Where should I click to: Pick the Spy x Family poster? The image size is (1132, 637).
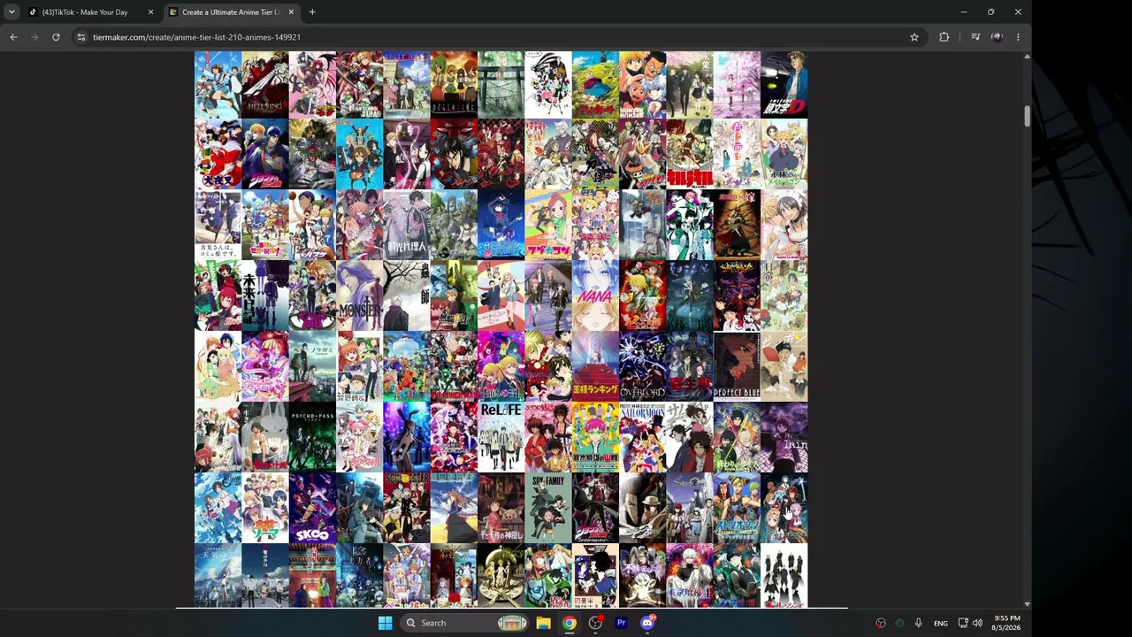click(x=548, y=508)
